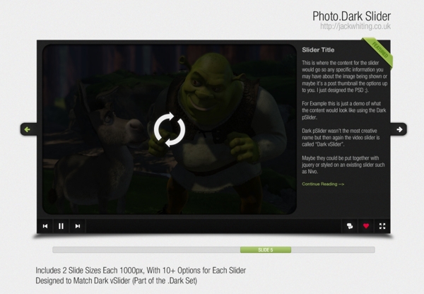This screenshot has width=424, height=294.
Task: Pause the slideshow playback
Action: [61, 226]
